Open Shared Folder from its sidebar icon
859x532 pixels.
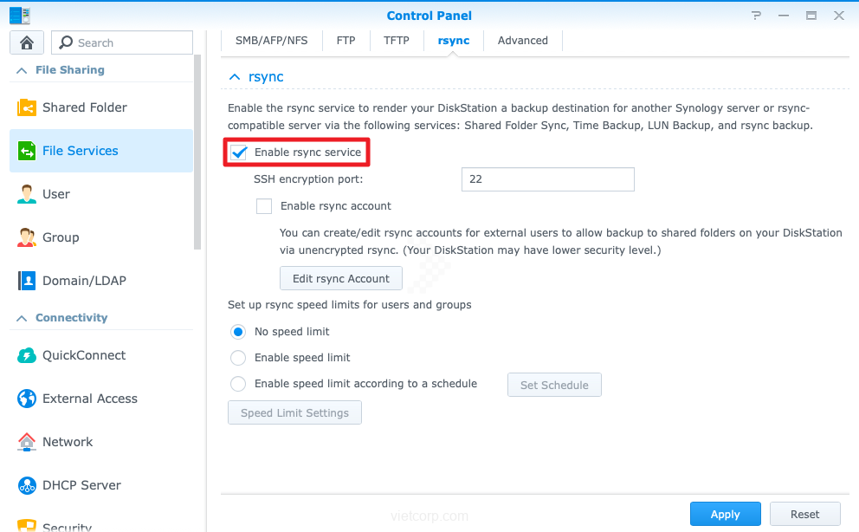pyautogui.click(x=27, y=107)
